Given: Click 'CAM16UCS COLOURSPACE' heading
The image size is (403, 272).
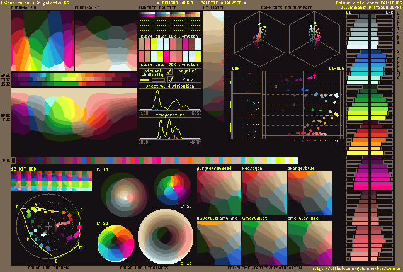Looking at the screenshot, I should (x=287, y=8).
